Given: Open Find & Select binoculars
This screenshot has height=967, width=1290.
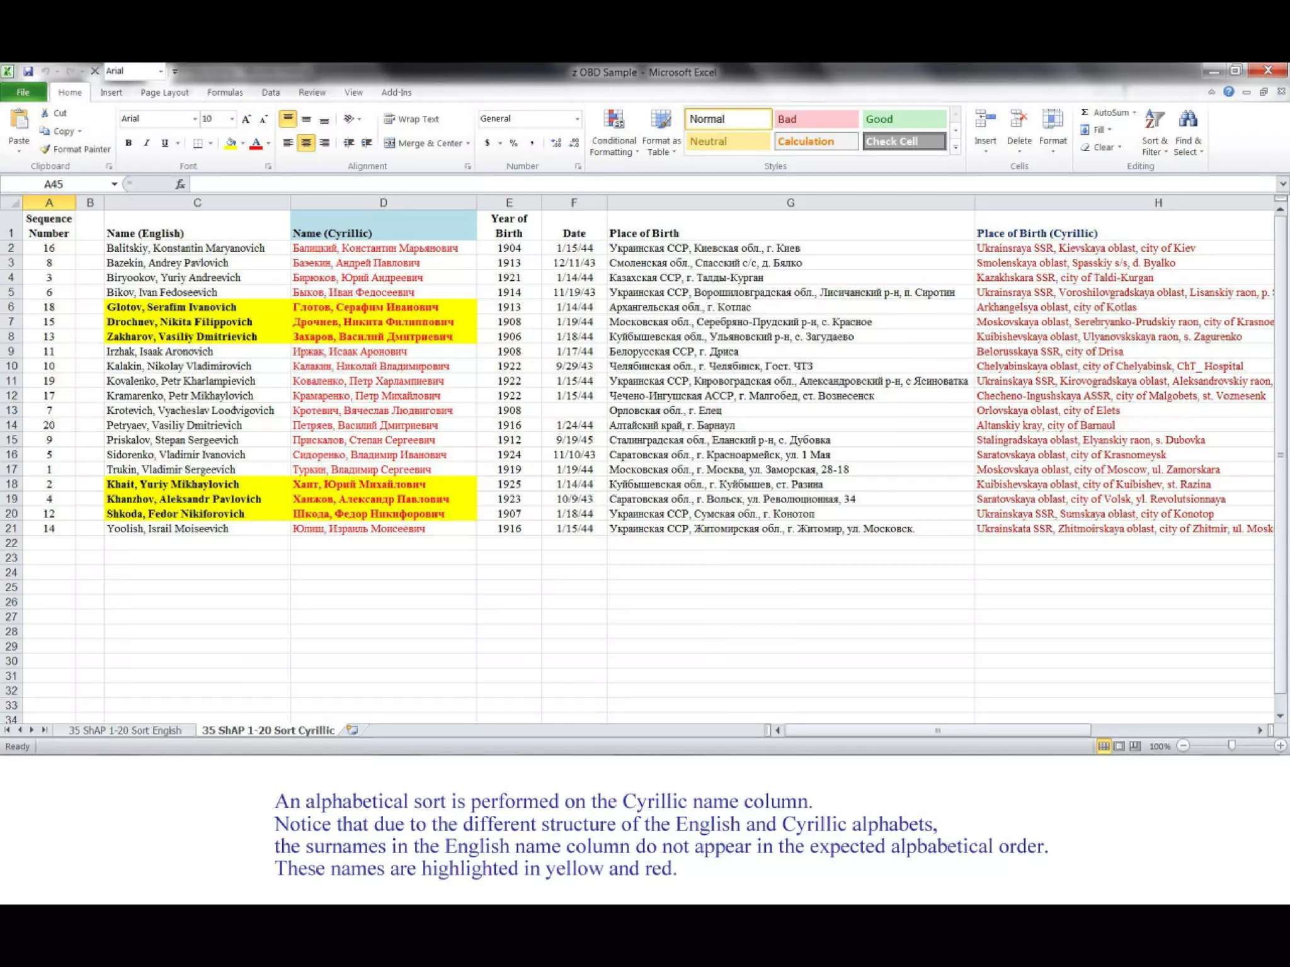Looking at the screenshot, I should tap(1189, 132).
